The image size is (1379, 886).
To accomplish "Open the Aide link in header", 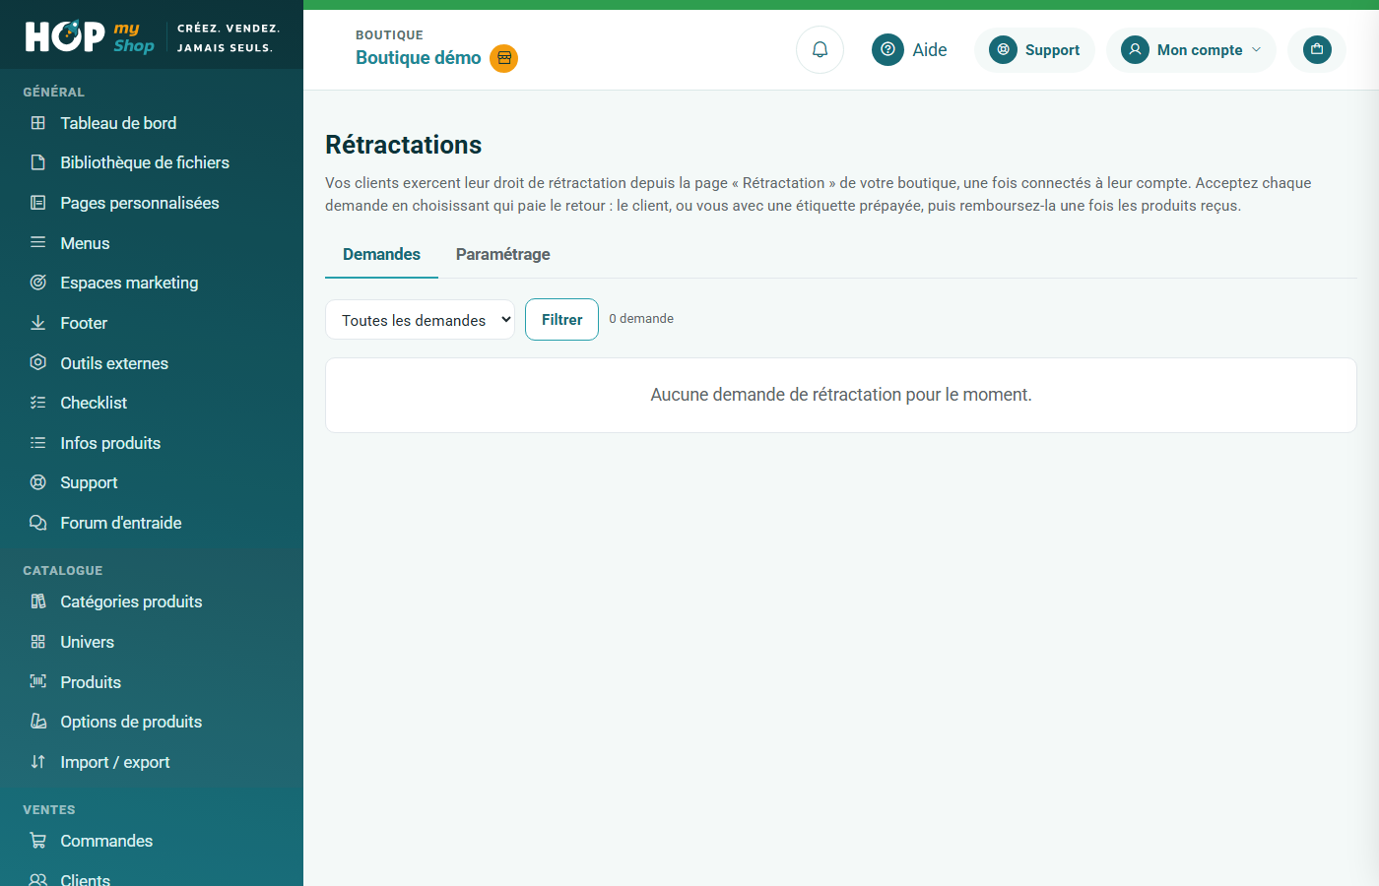I will (x=909, y=49).
